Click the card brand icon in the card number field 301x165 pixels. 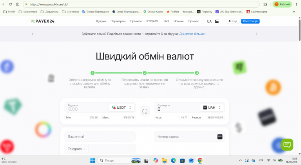[220, 137]
